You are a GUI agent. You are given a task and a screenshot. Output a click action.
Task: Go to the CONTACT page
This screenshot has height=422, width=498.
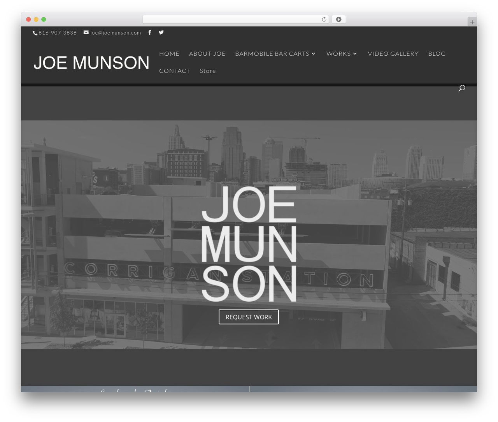(175, 71)
